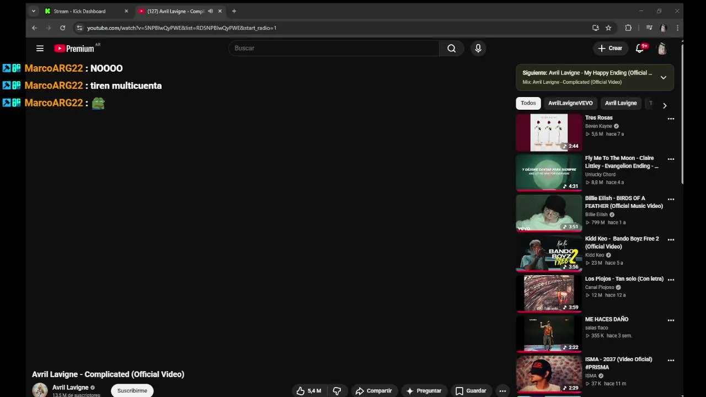Close the Avril Lavigne YouTube tab
This screenshot has width=706, height=397.
pos(220,11)
